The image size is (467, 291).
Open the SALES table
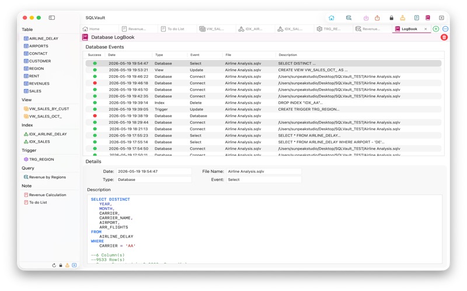(33, 91)
